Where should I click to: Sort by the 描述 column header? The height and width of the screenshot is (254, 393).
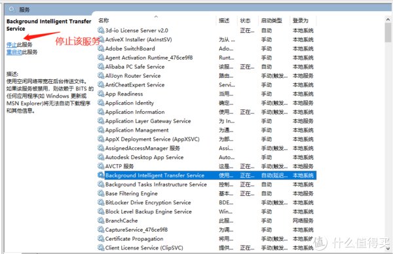coord(224,20)
